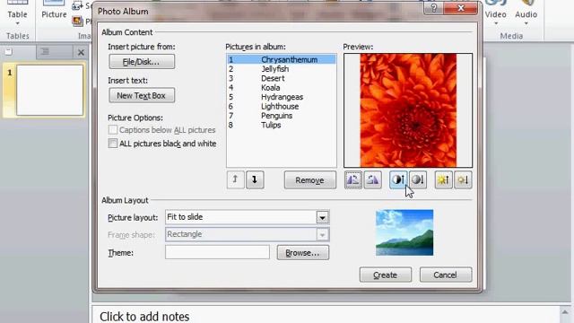Select Koala in the album list
Screen dimensions: 574x323
[x=281, y=88]
